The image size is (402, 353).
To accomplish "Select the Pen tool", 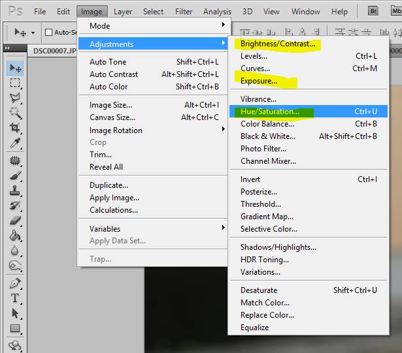I will point(15,283).
